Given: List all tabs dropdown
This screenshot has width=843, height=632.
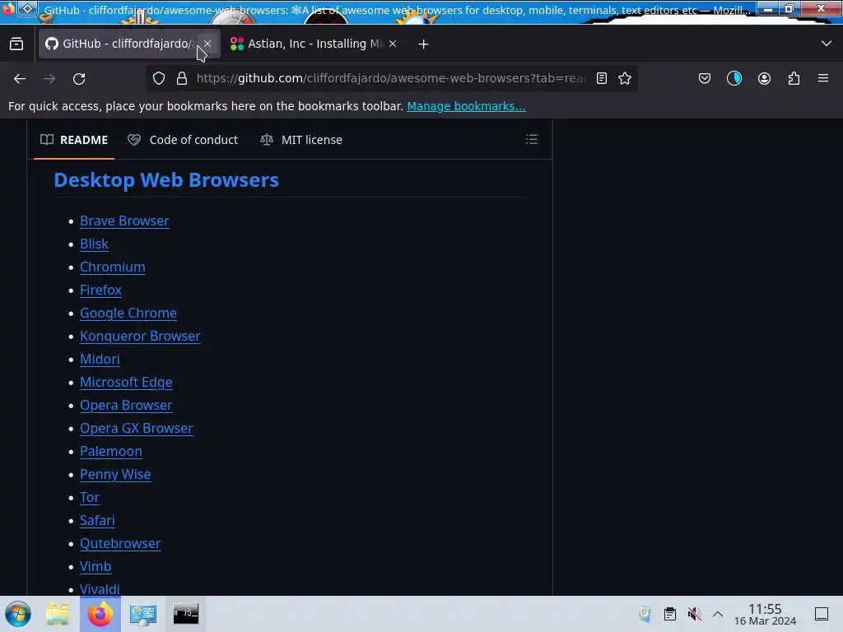Looking at the screenshot, I should pyautogui.click(x=827, y=44).
